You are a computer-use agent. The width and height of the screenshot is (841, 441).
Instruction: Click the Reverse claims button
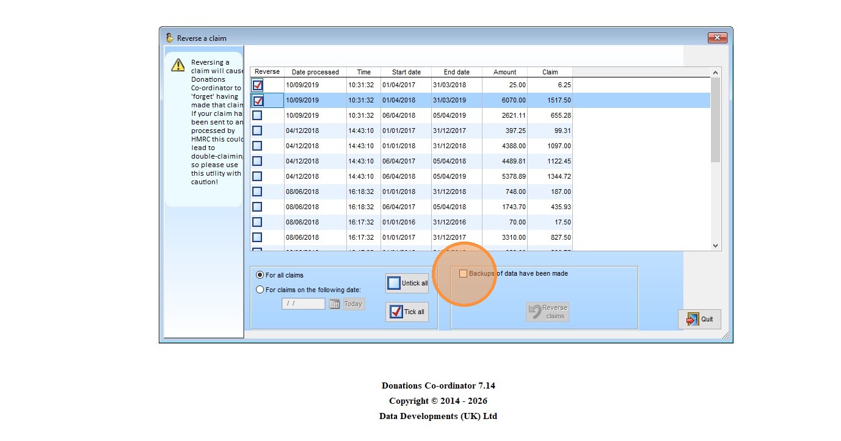[547, 312]
